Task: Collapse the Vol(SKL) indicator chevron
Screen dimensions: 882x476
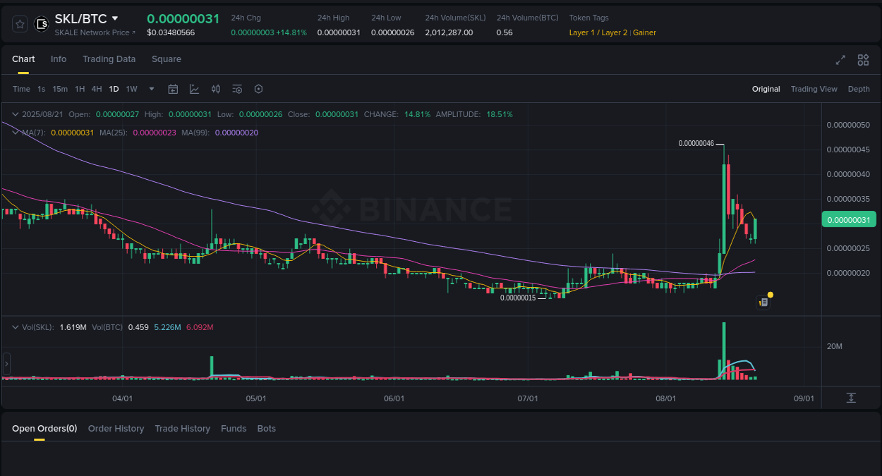Action: [x=16, y=327]
